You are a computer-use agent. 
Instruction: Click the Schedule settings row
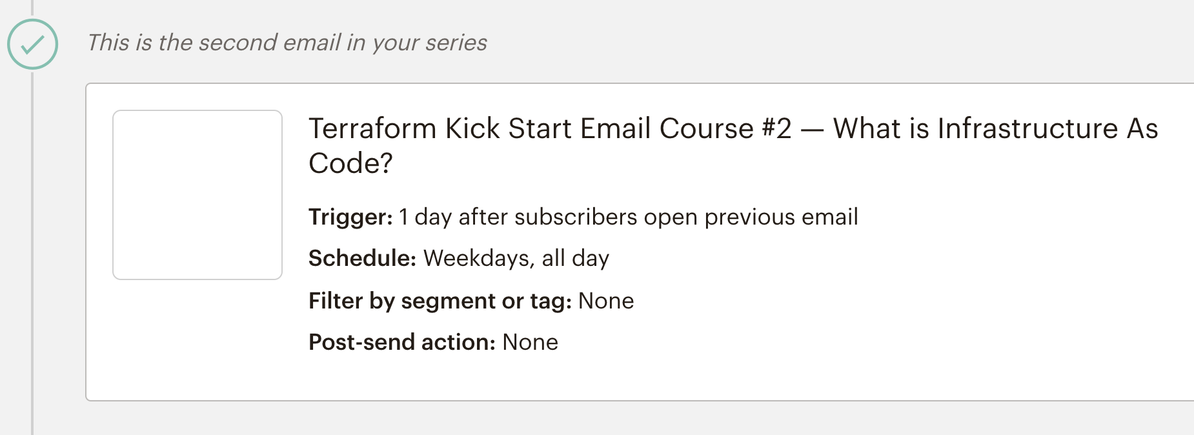[x=458, y=258]
